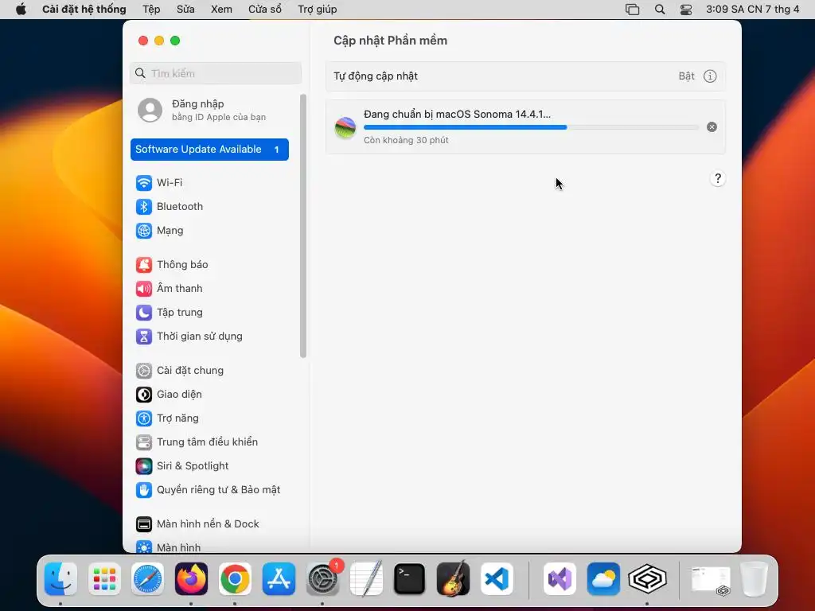
Task: Open Finder from the Dock
Action: coord(60,579)
